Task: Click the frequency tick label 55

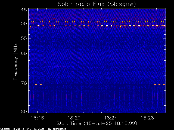Action: (x=24, y=38)
